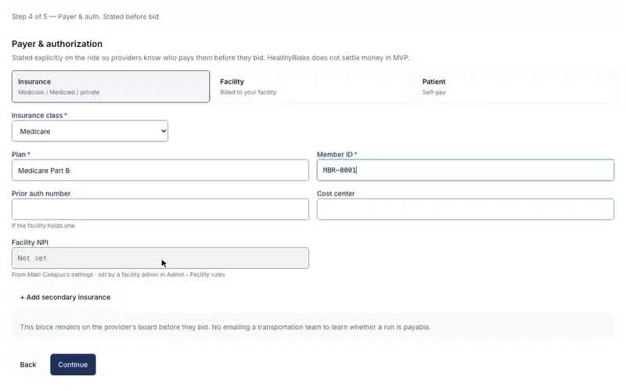Click the Facility NPI settings hint text
This screenshot has height=391, width=626.
click(x=118, y=274)
